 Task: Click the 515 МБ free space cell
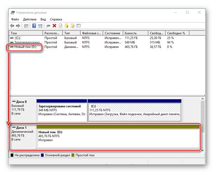[x=155, y=42]
